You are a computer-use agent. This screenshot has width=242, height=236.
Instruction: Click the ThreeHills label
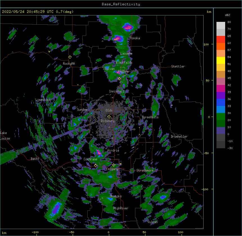[150, 117]
